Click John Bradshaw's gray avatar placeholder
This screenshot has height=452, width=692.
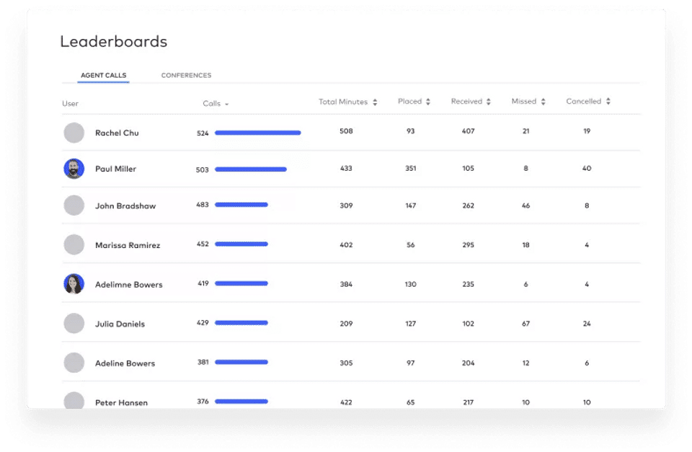pos(74,205)
